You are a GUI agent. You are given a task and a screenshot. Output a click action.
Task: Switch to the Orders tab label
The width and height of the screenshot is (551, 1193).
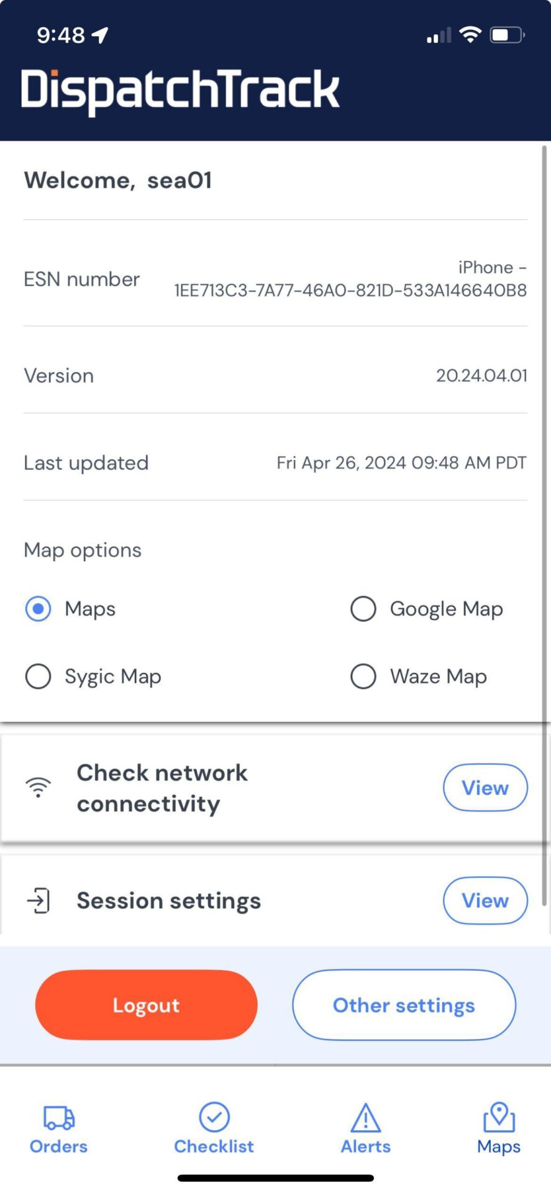coord(58,1146)
